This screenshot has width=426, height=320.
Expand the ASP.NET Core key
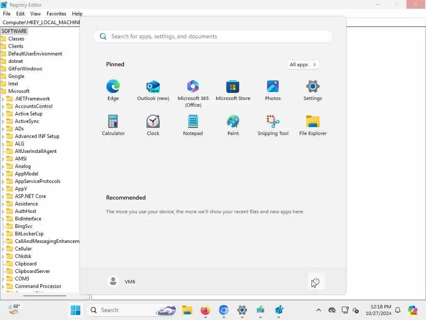(3, 197)
